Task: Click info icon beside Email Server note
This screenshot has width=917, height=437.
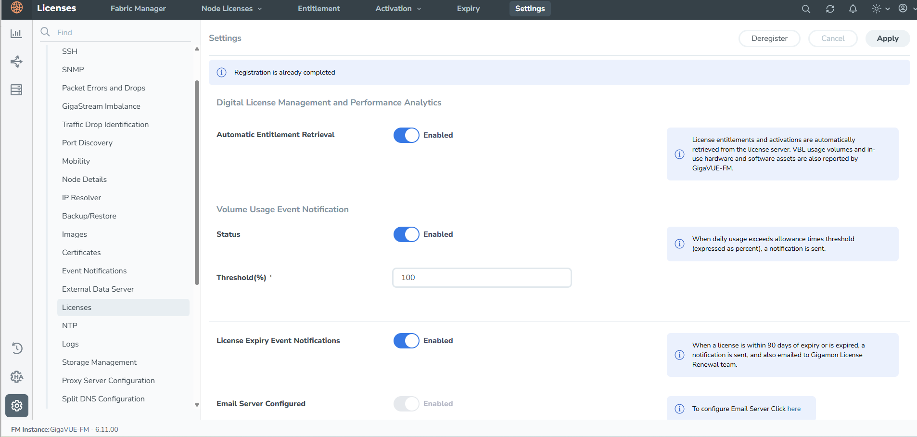Action: (x=679, y=409)
